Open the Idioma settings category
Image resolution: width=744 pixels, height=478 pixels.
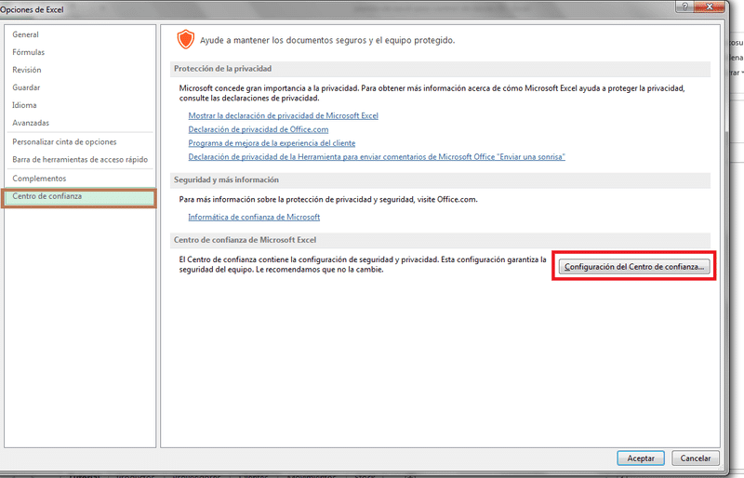coord(24,105)
